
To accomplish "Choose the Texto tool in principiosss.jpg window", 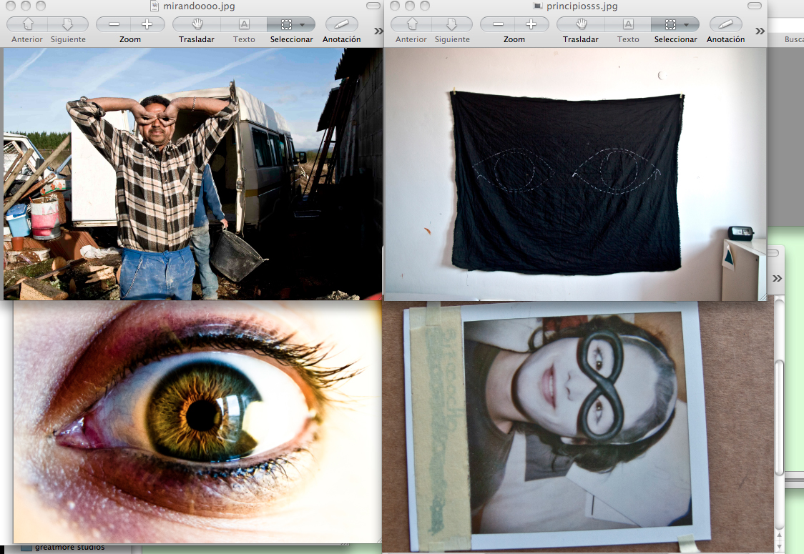I will pos(628,24).
